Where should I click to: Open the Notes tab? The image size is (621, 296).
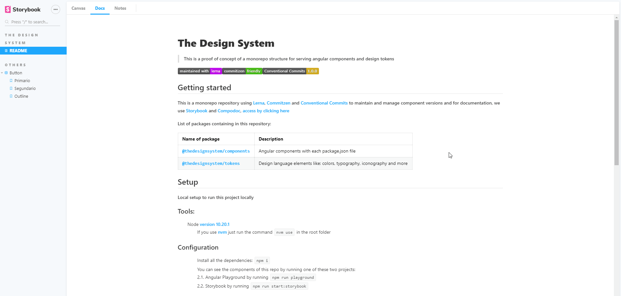120,8
